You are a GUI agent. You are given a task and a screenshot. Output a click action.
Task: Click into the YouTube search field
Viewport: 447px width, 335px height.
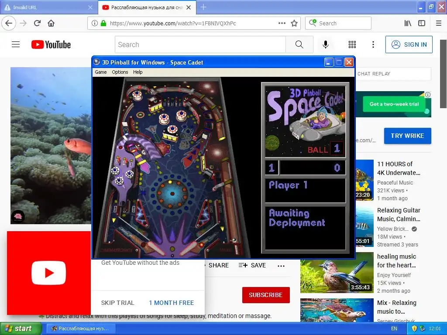click(x=200, y=44)
